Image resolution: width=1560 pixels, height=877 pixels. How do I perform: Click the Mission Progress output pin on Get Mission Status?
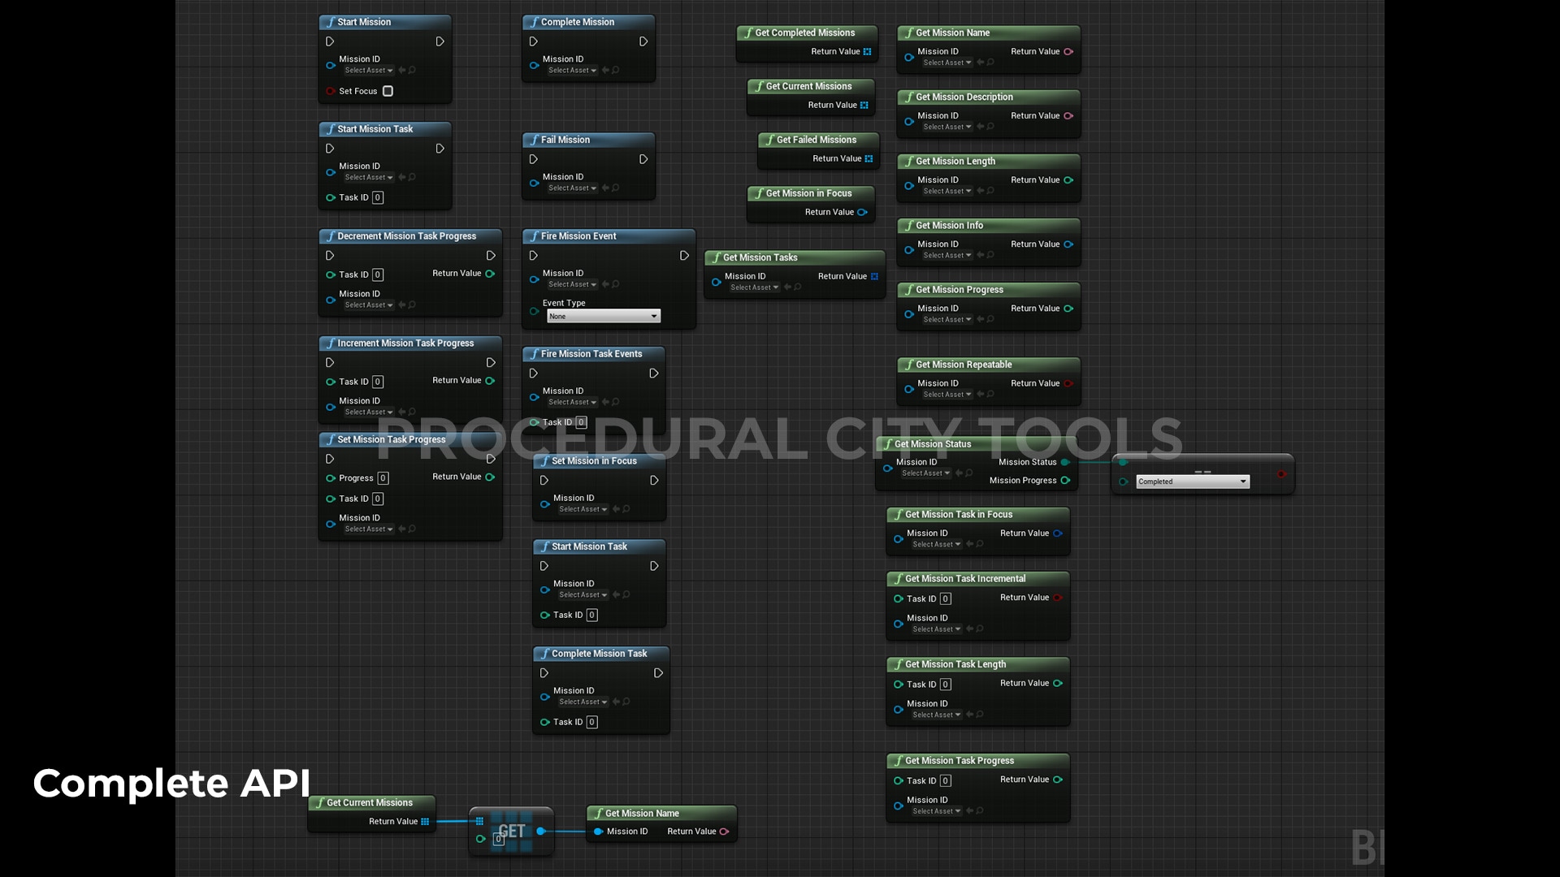pyautogui.click(x=1064, y=480)
